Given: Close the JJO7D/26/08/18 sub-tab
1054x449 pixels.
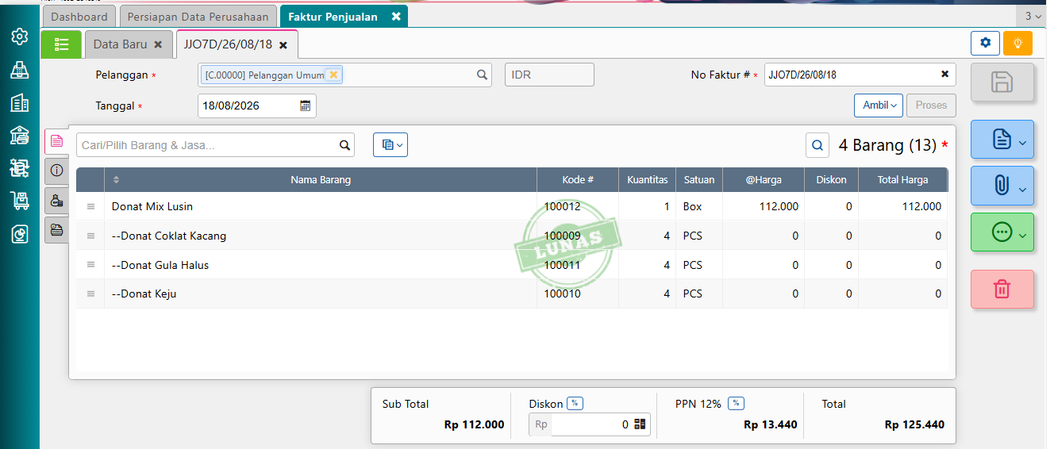Looking at the screenshot, I should tap(283, 45).
